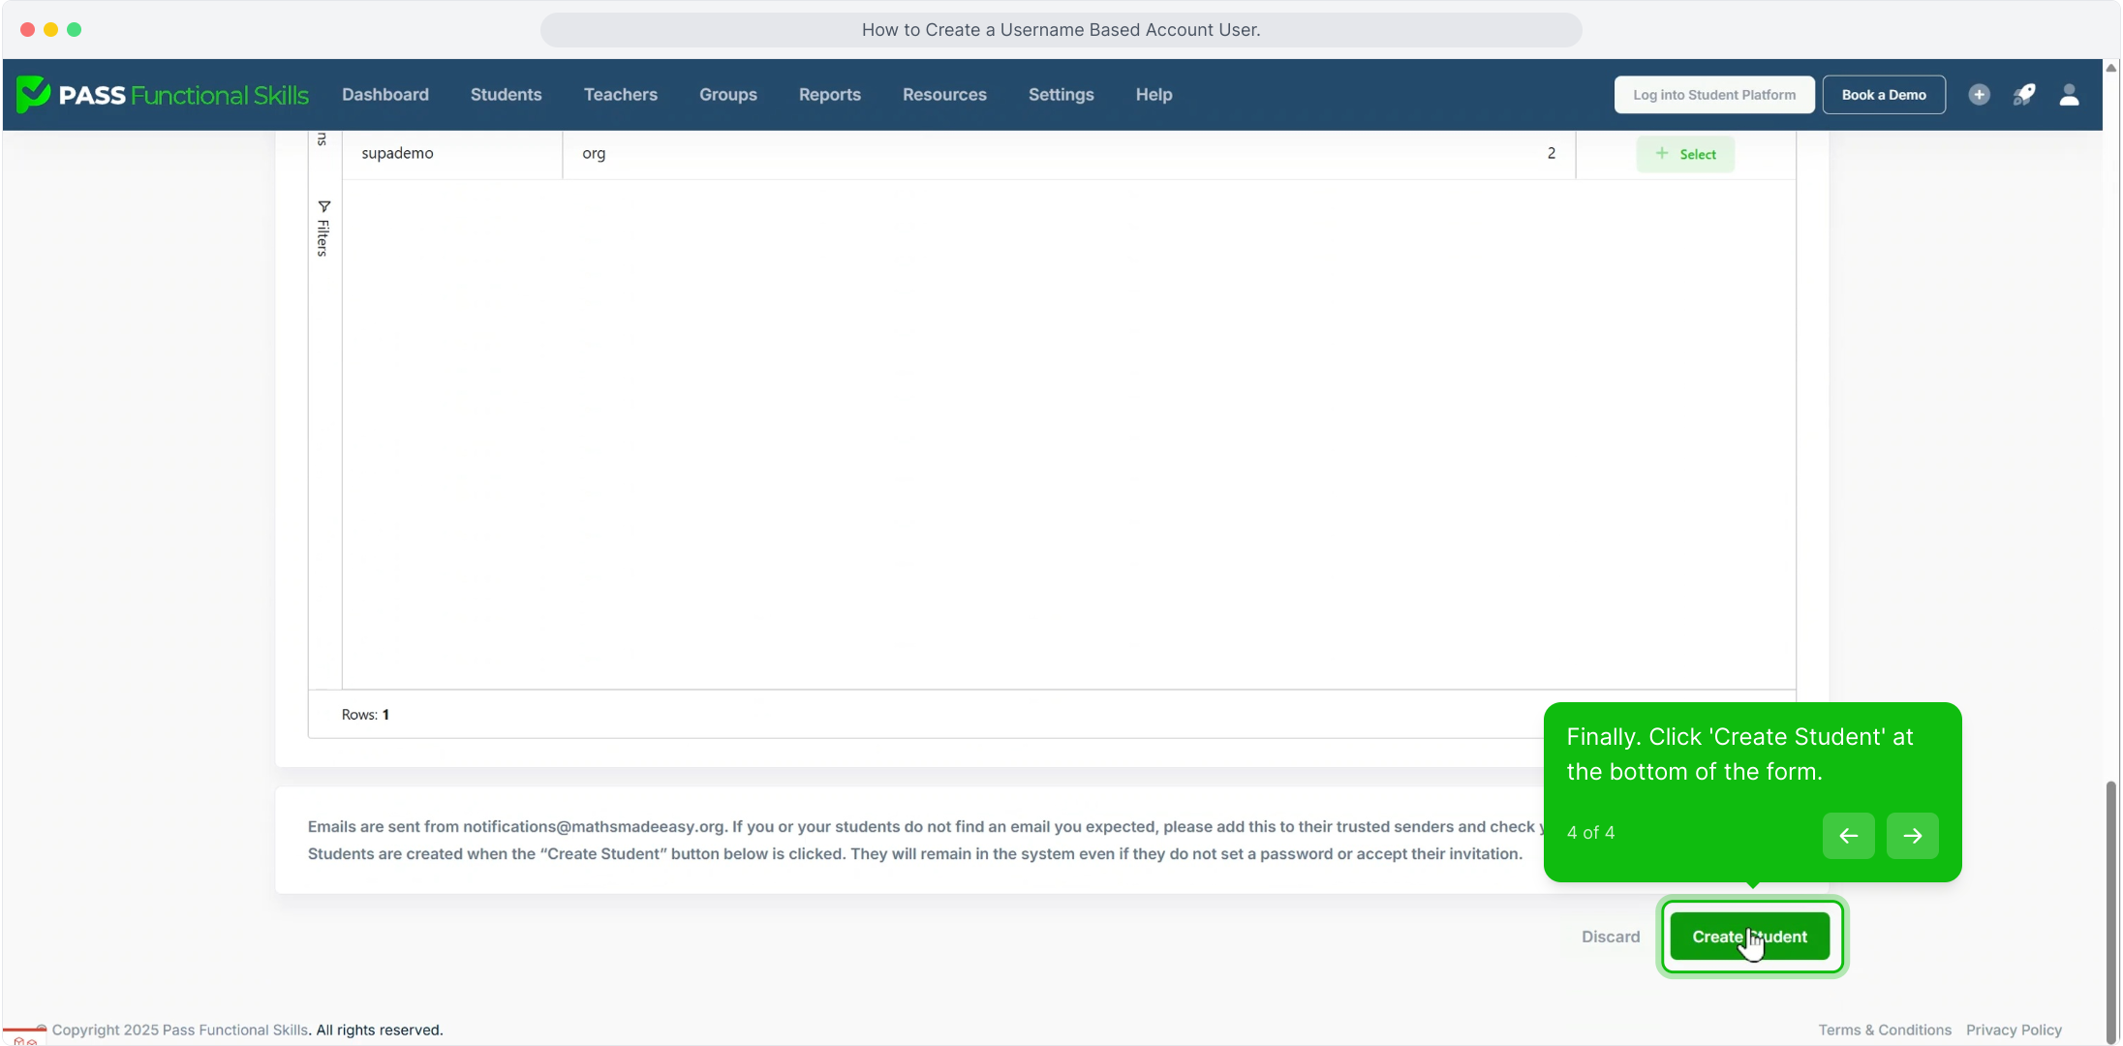The height and width of the screenshot is (1046, 2123).
Task: Open the Terms & Conditions link
Action: pyautogui.click(x=1884, y=1030)
